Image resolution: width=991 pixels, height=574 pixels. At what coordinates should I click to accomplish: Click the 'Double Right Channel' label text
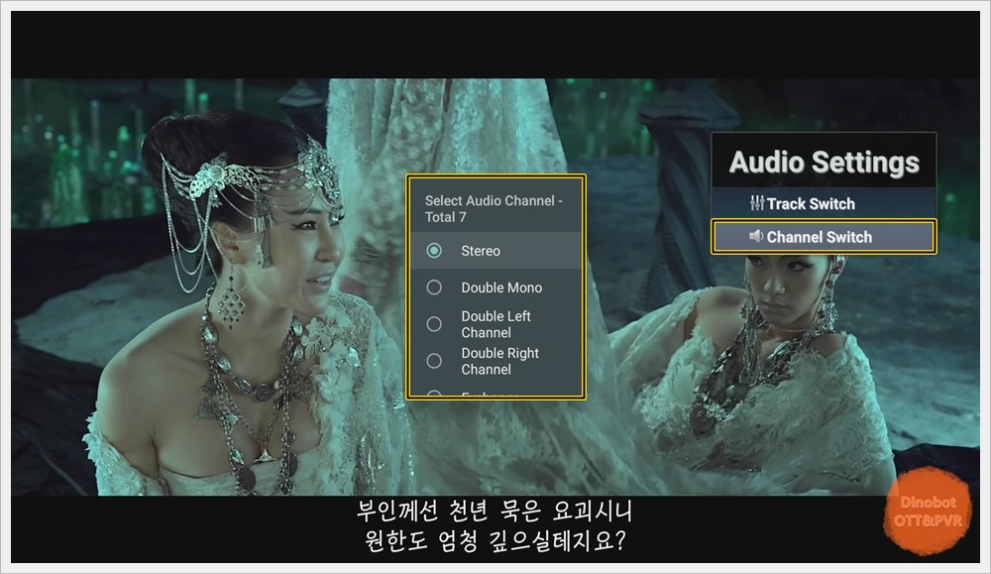[x=499, y=361]
